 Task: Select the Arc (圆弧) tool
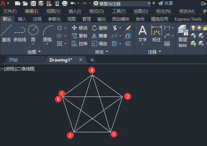47,33
